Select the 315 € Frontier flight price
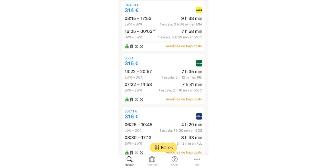 131,63
